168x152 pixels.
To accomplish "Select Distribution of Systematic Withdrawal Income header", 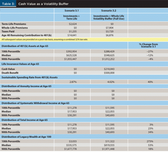I will pyautogui.click(x=35, y=103).
